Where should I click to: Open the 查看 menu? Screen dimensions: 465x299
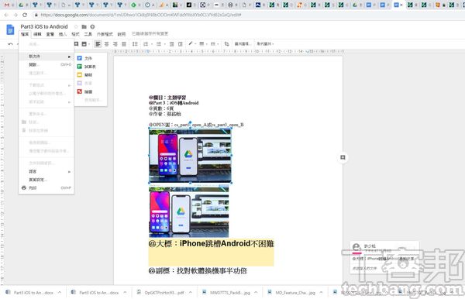coord(50,34)
